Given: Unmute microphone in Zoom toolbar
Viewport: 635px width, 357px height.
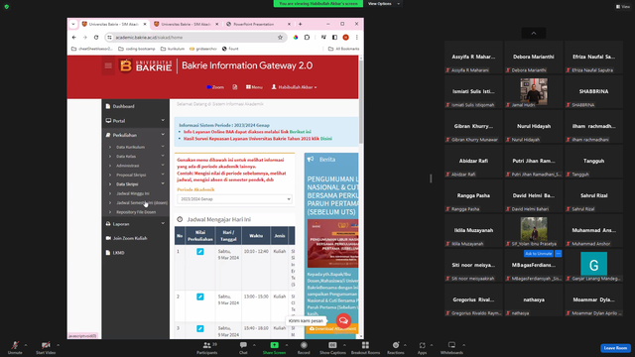Looking at the screenshot, I should [15, 347].
